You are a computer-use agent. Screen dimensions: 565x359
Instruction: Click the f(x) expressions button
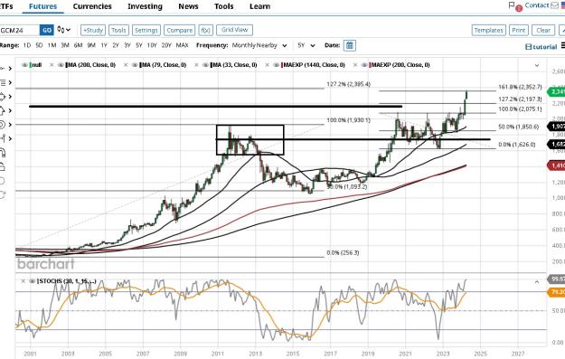205,30
